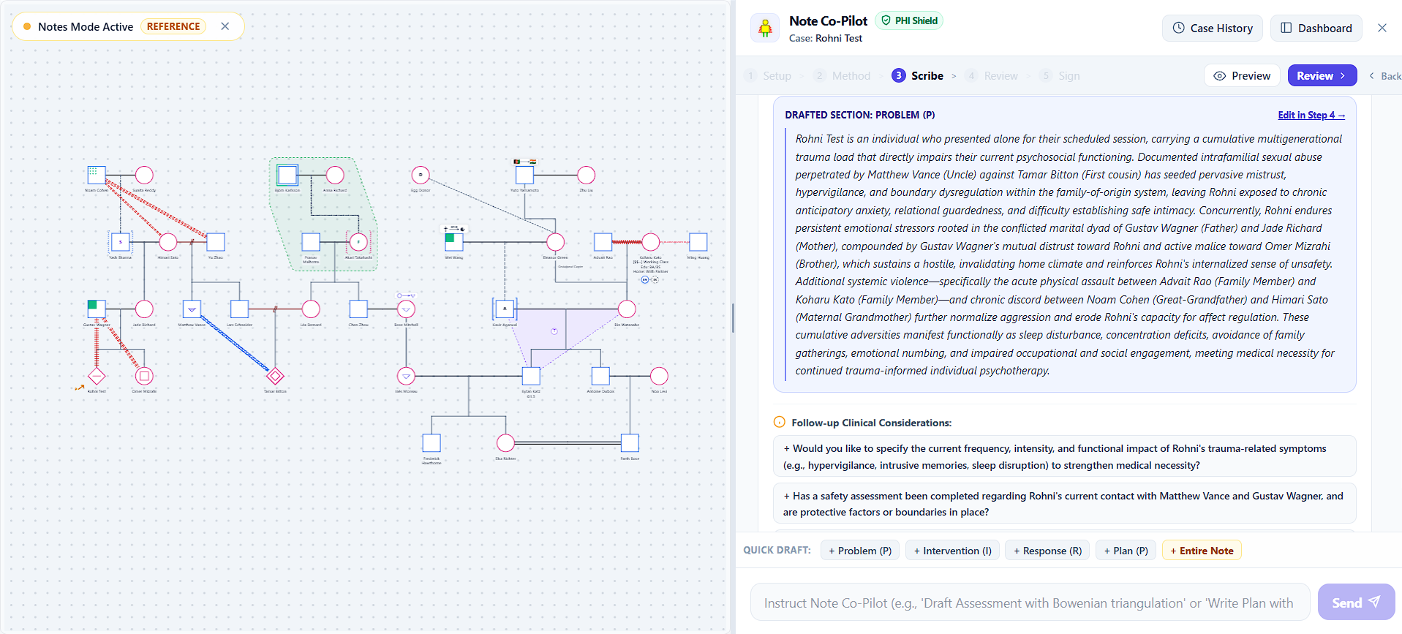1402x634 pixels.
Task: Select the Akari Takahashi circle node
Action: [x=358, y=241]
